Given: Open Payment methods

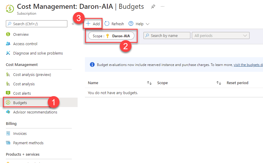Looking at the screenshot, I should (x=28, y=143).
